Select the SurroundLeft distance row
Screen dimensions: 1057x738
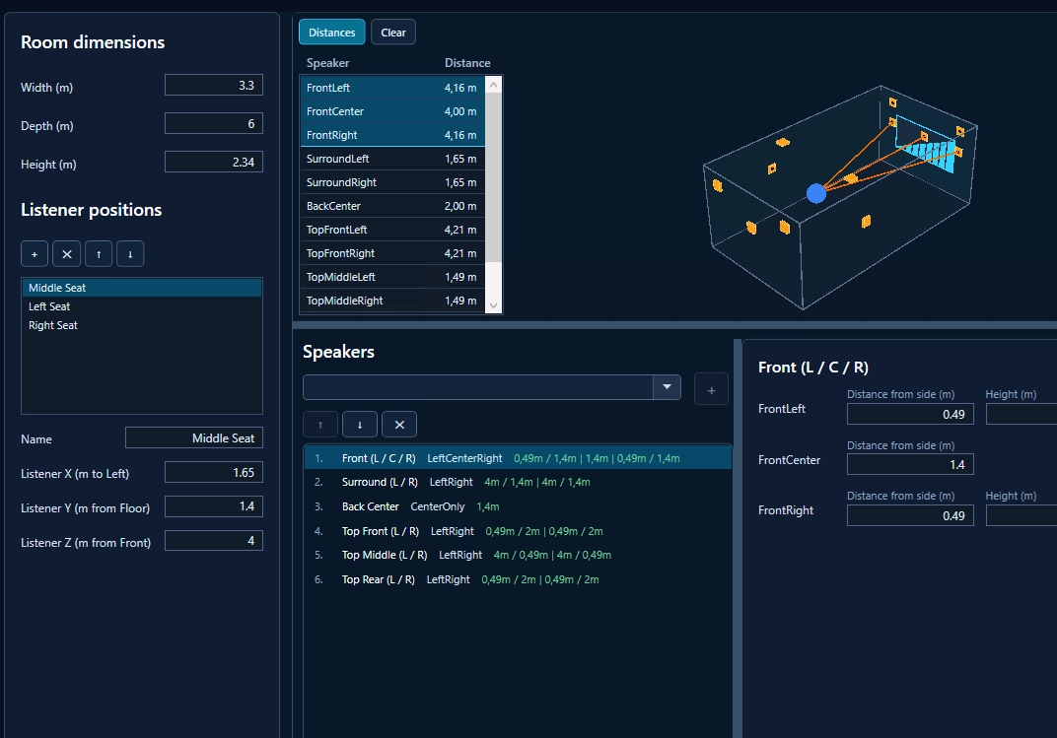[392, 159]
